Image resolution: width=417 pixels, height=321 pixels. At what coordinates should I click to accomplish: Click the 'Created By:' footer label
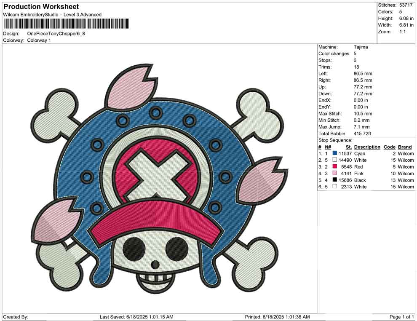16,317
